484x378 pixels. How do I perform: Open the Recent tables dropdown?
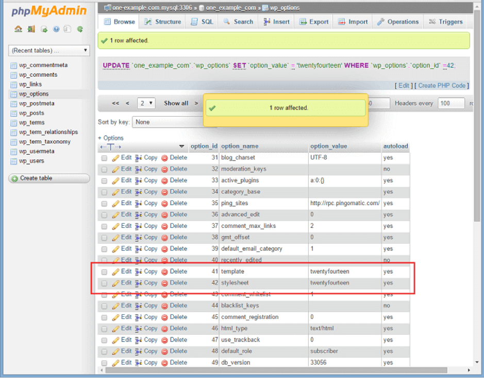click(x=49, y=50)
